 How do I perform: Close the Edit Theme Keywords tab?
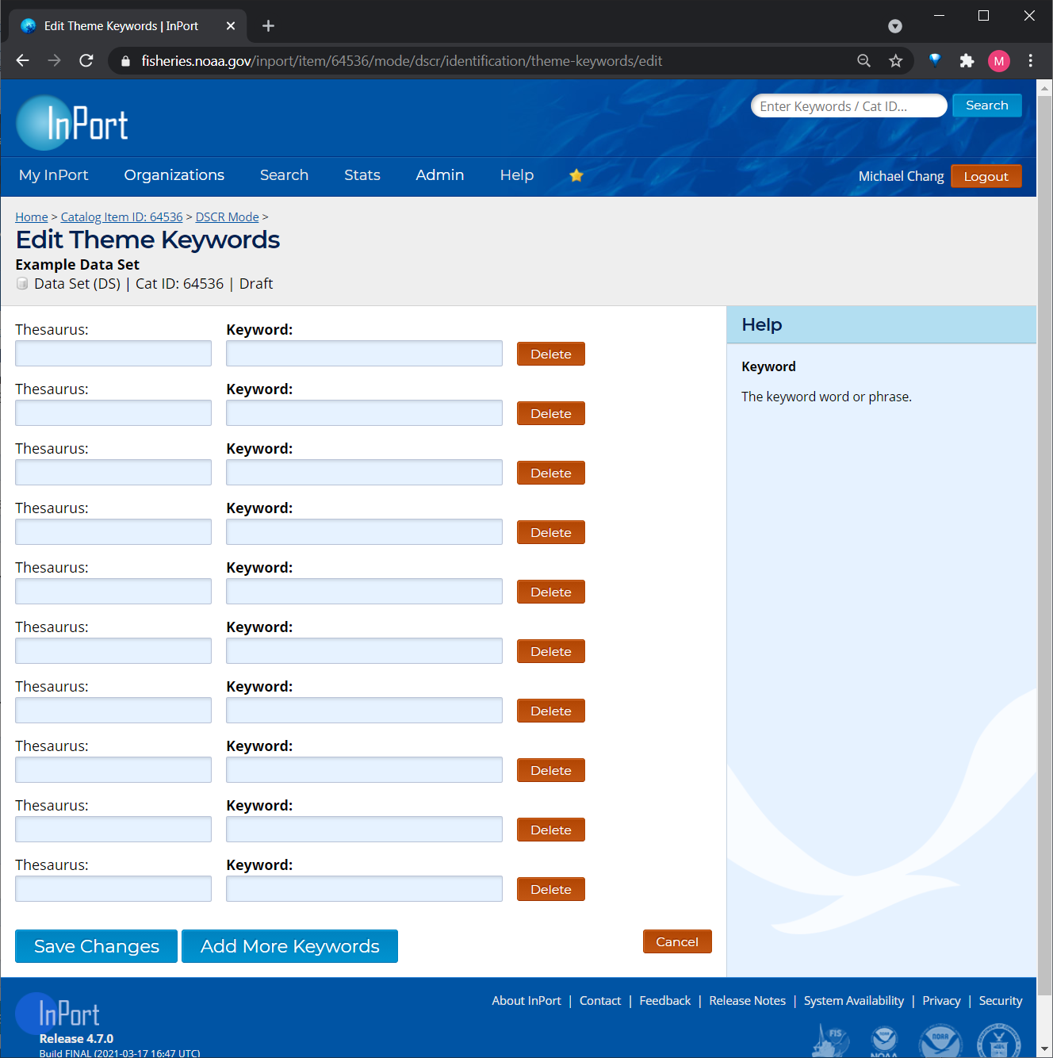pyautogui.click(x=231, y=26)
